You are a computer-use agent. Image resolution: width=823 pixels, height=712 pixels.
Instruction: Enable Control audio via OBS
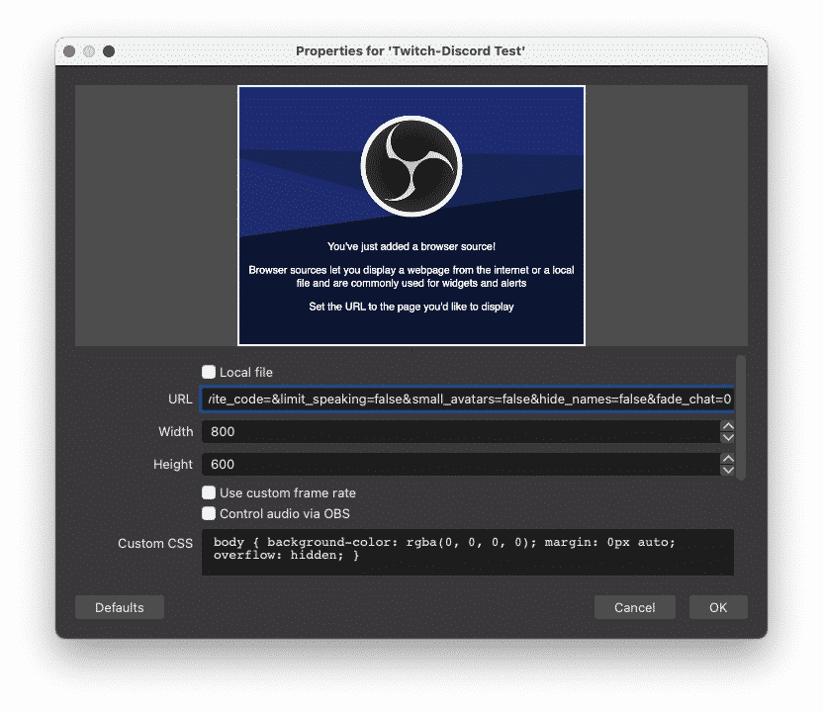click(x=209, y=513)
